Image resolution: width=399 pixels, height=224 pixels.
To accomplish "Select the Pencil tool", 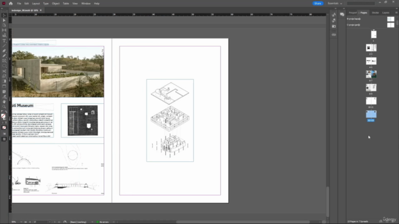I will coord(4,55).
